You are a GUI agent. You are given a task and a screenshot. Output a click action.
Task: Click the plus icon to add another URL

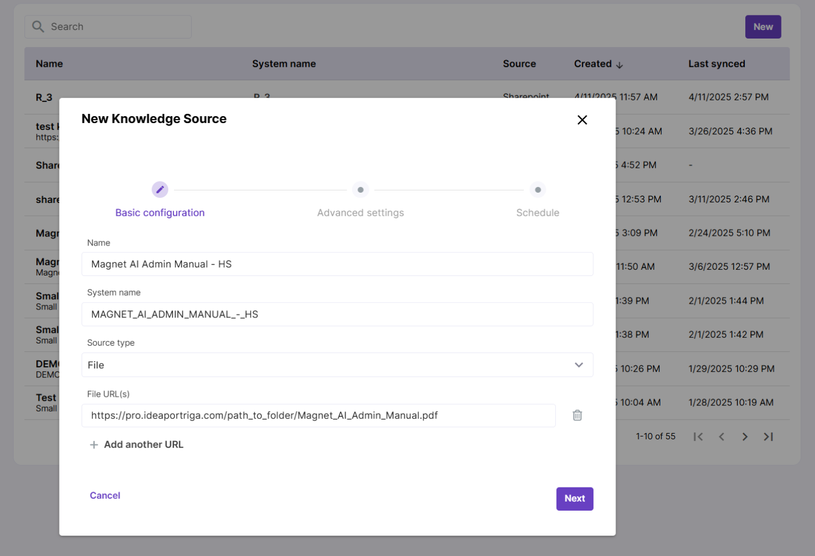[x=94, y=445]
